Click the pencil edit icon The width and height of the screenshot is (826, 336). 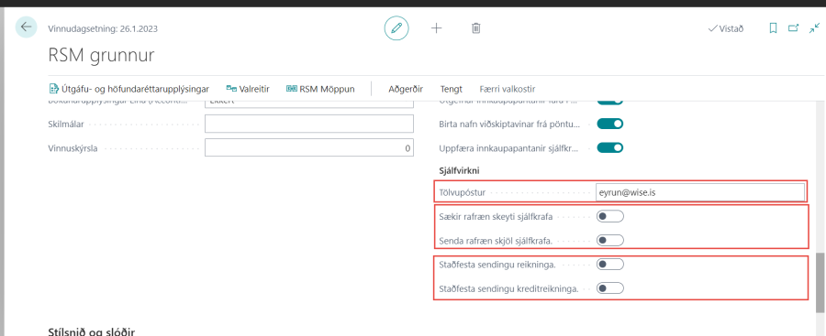click(396, 28)
